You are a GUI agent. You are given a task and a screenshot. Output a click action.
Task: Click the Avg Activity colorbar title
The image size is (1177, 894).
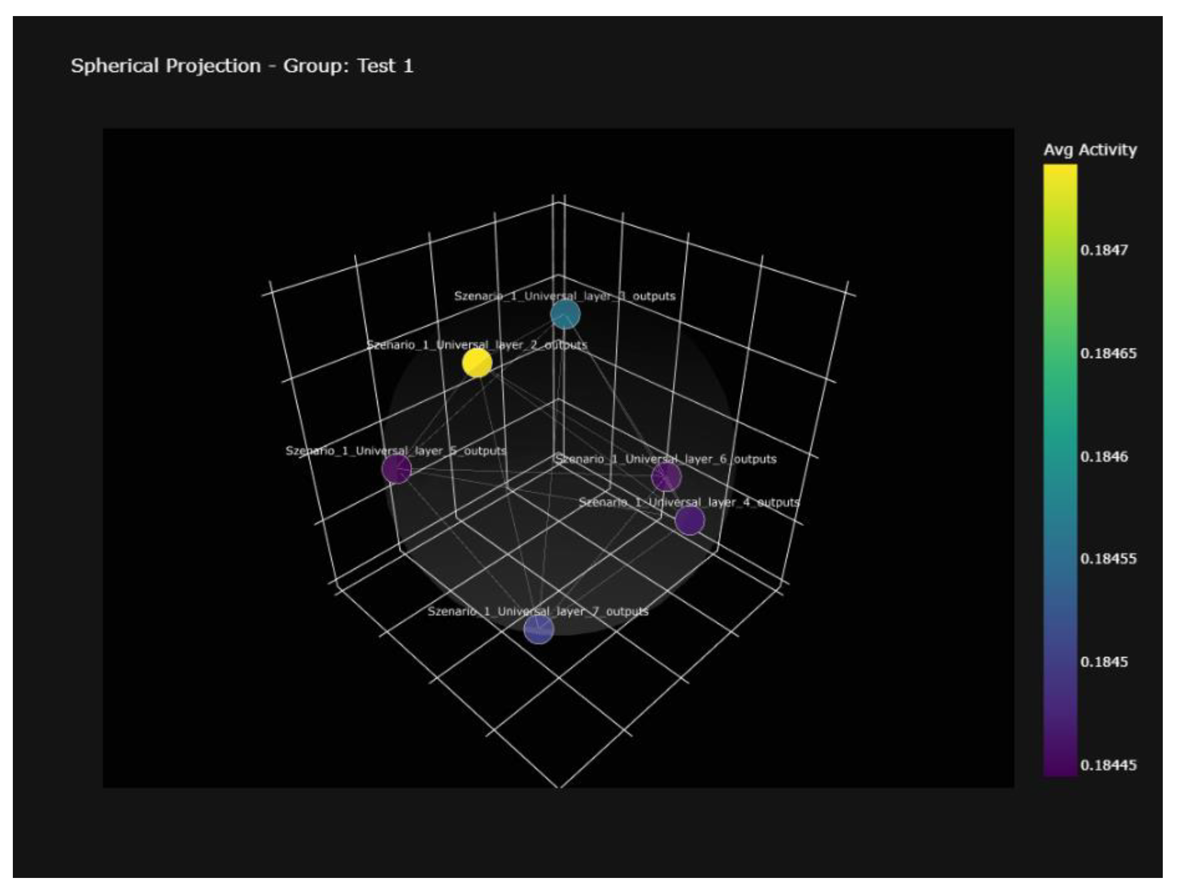point(1090,150)
